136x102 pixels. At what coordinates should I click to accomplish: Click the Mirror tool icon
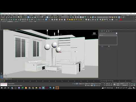pos(71,17)
